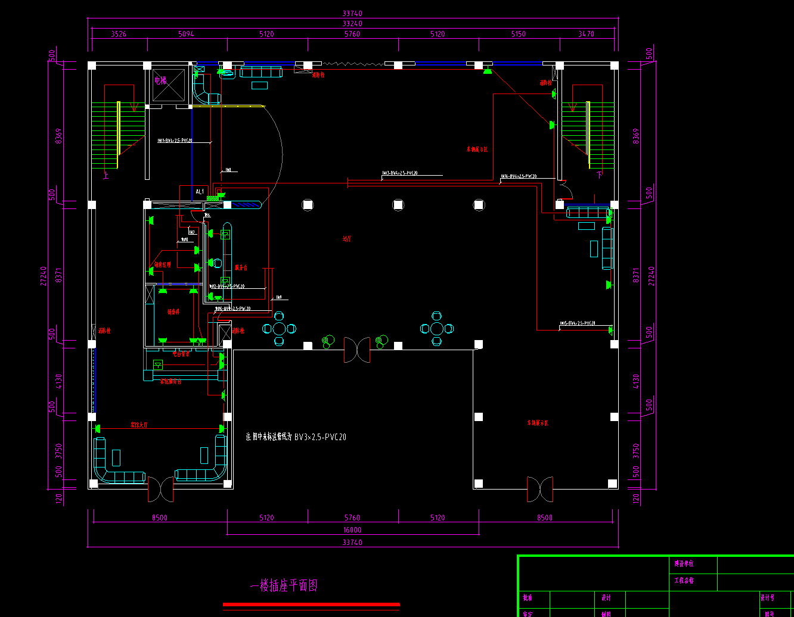
Task: Select the drawing title 一楼插座平面图
Action: point(284,585)
